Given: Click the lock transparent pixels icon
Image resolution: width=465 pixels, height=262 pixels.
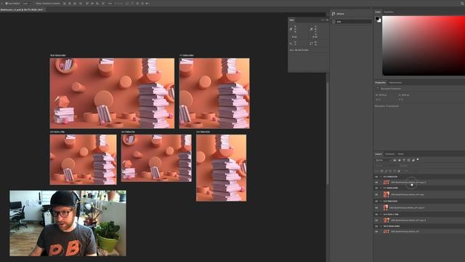Looking at the screenshot, I should coord(382,171).
